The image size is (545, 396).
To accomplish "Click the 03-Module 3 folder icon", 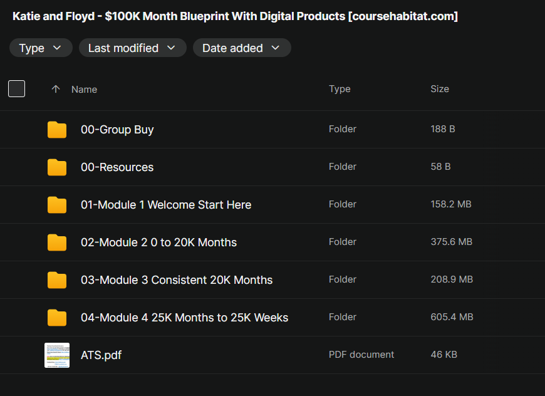I will coord(57,280).
